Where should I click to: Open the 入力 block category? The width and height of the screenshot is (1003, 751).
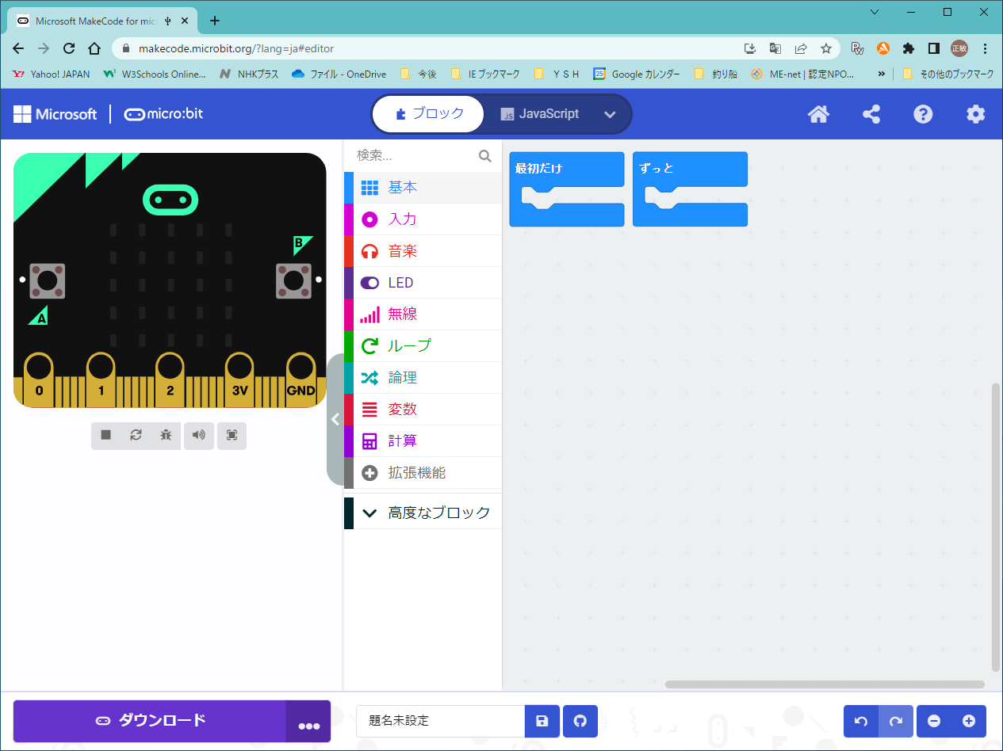pos(423,219)
